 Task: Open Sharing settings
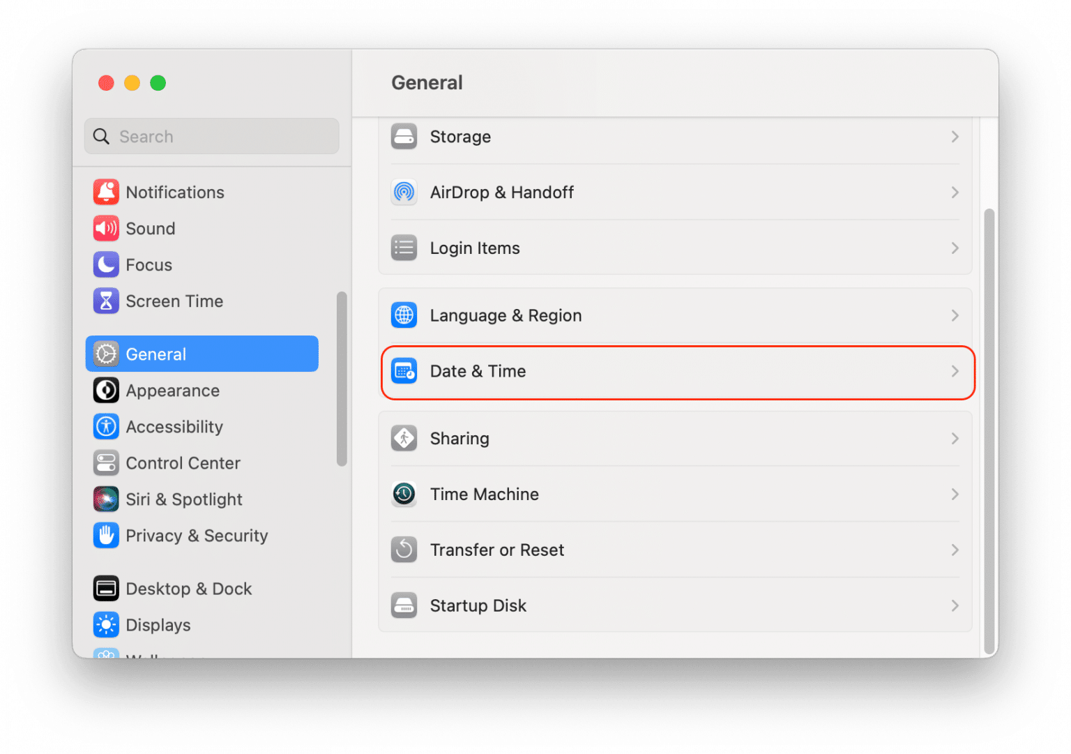(x=675, y=438)
